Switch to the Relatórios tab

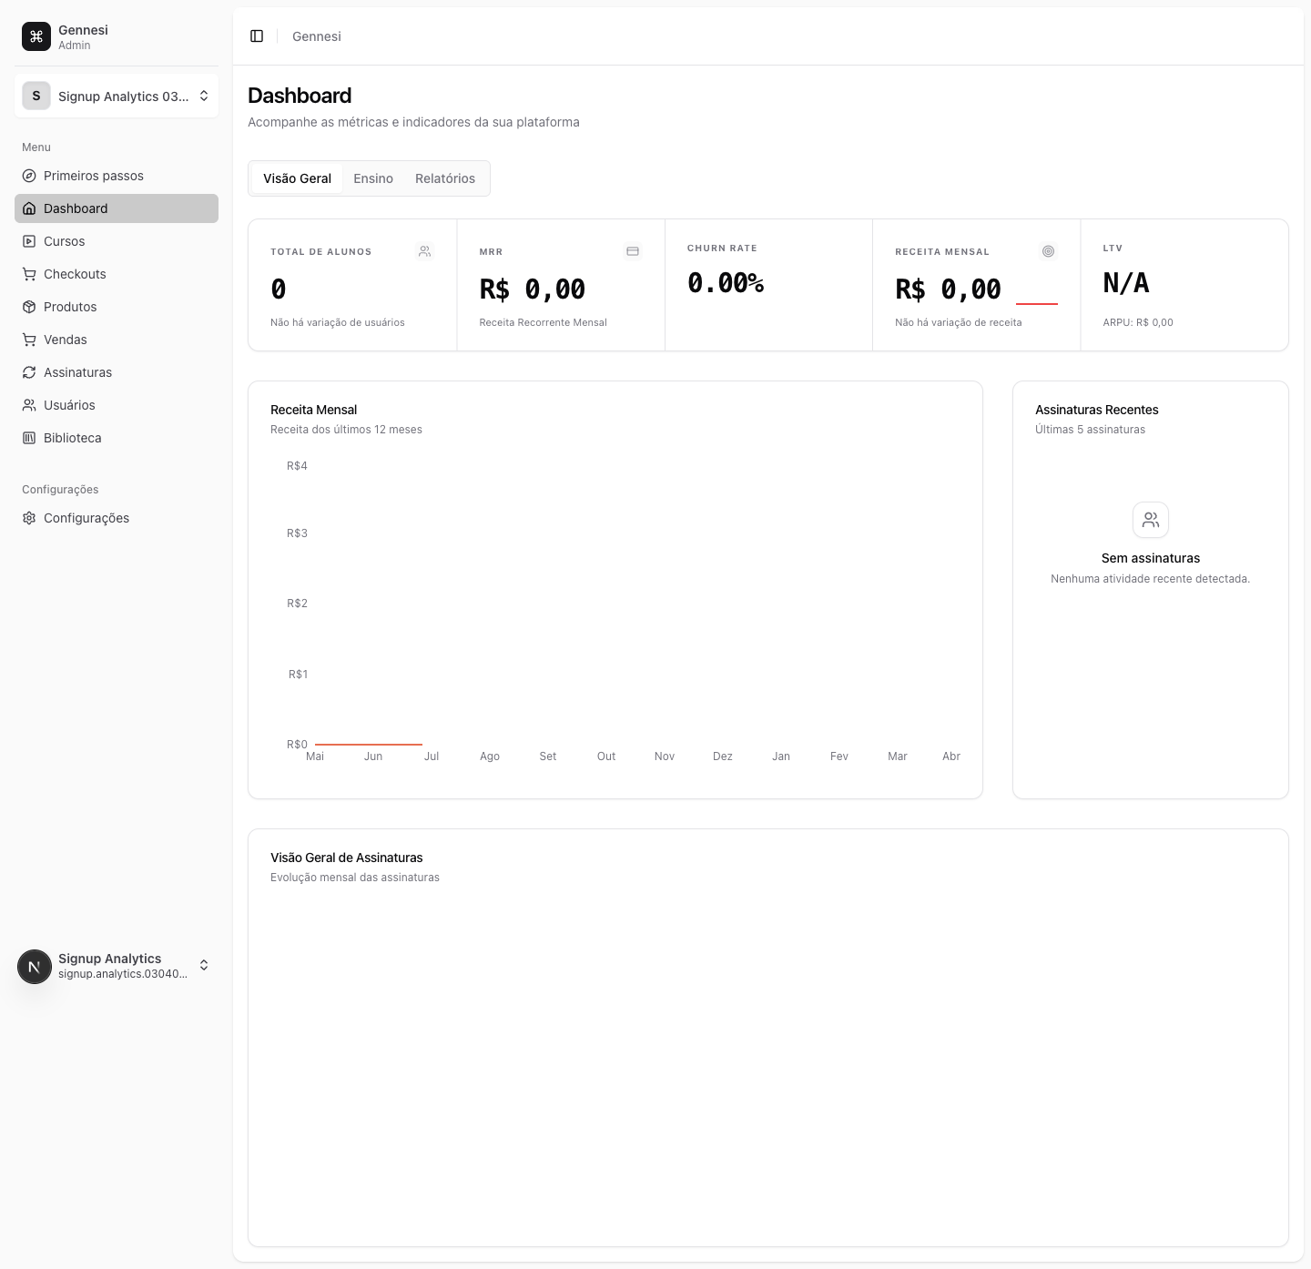click(445, 178)
